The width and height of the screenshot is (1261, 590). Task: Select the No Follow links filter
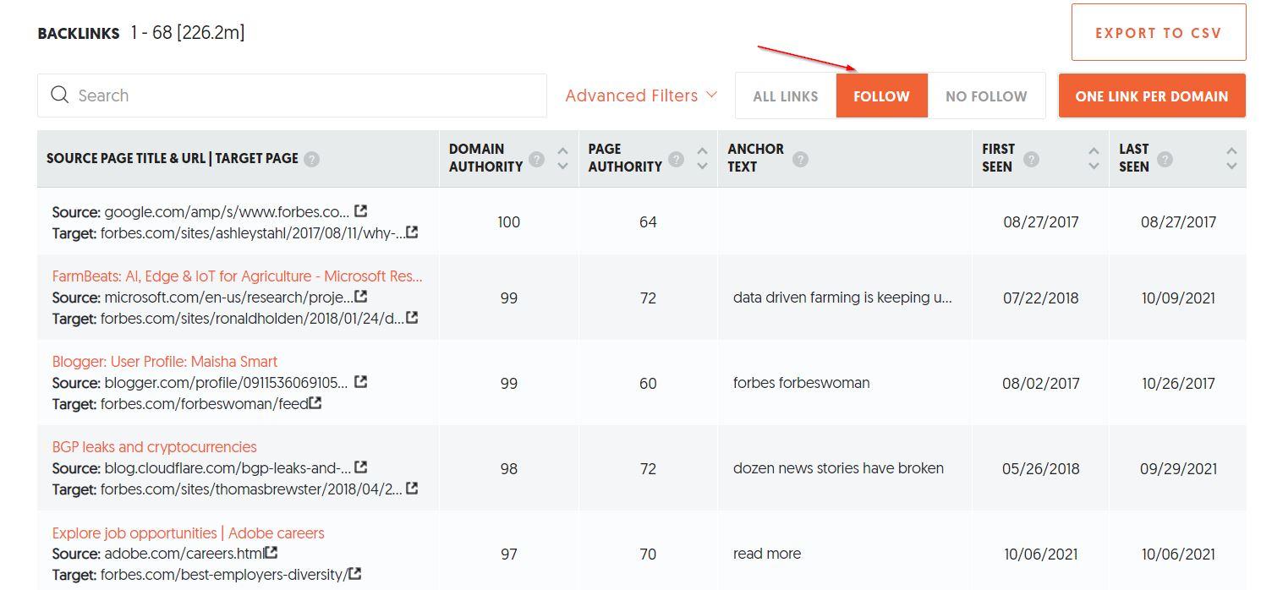986,96
